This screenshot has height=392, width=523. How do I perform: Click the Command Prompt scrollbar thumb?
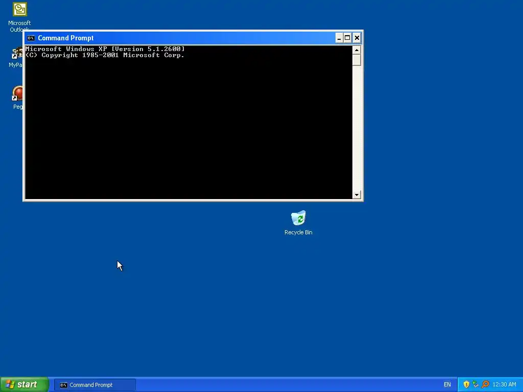pyautogui.click(x=356, y=60)
